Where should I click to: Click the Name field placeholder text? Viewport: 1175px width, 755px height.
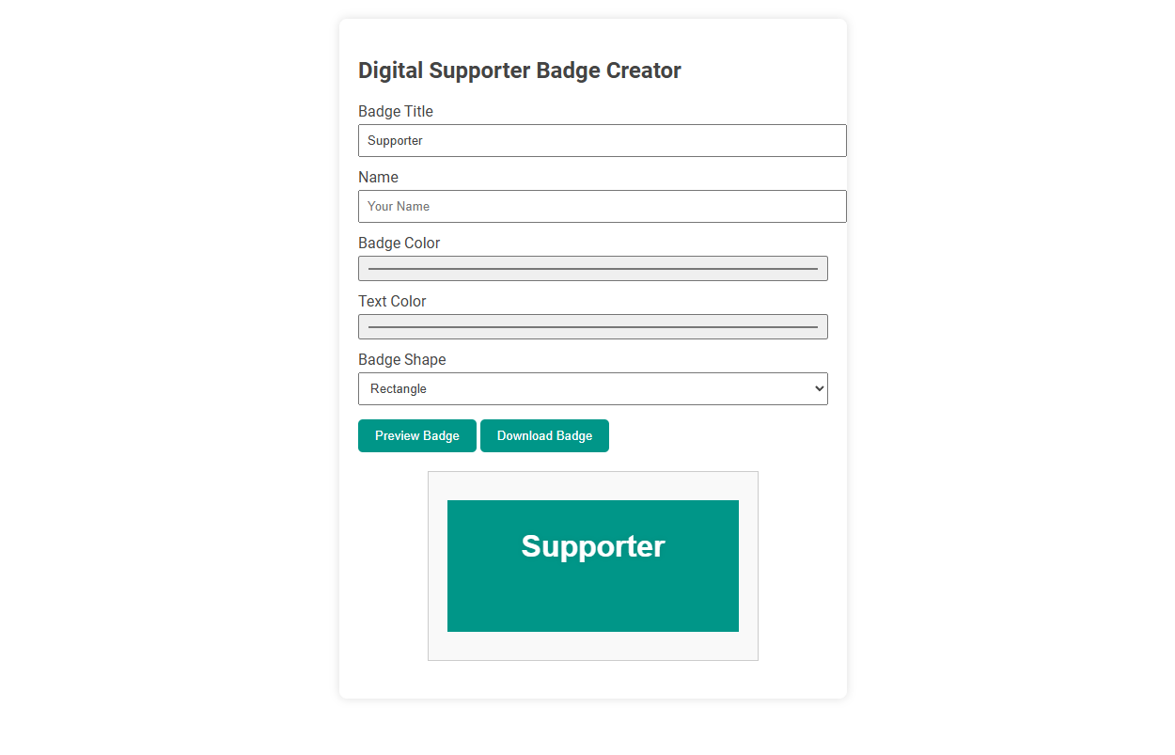[398, 206]
